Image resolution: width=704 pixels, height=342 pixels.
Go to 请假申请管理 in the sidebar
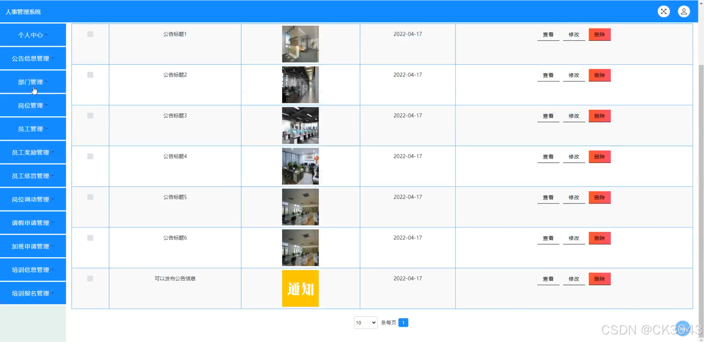click(33, 223)
